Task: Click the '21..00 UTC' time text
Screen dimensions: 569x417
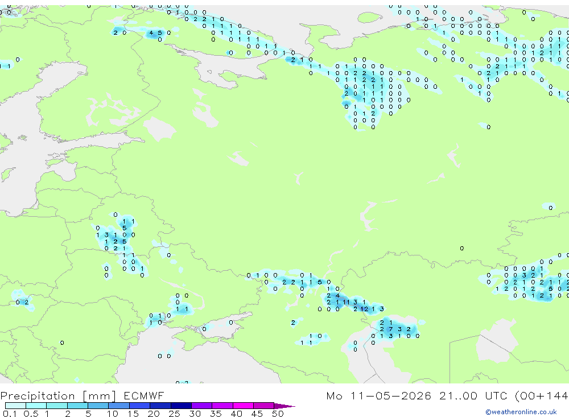Action: [473, 395]
